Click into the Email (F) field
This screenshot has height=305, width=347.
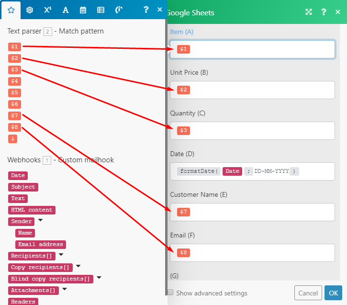[x=252, y=253]
